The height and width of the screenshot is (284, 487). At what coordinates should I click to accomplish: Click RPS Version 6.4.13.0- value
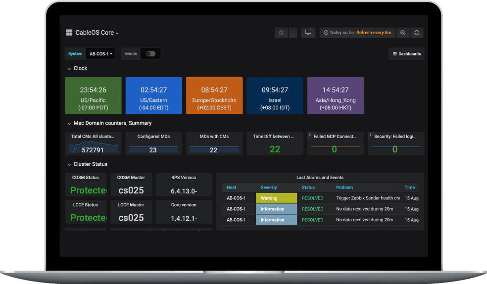click(184, 191)
